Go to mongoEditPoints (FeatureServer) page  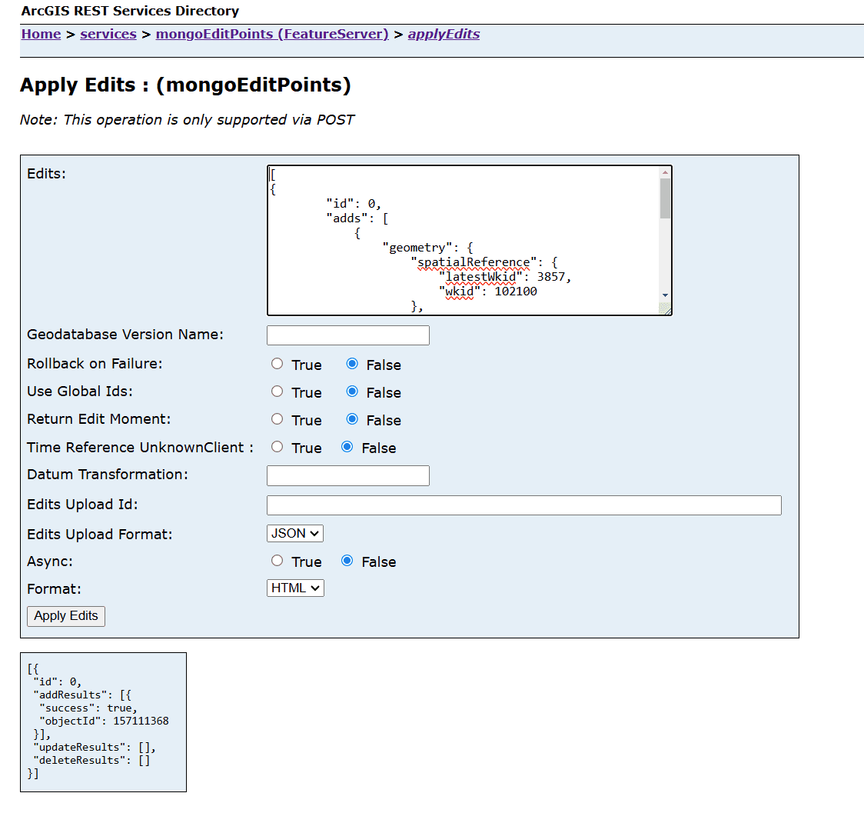click(271, 34)
